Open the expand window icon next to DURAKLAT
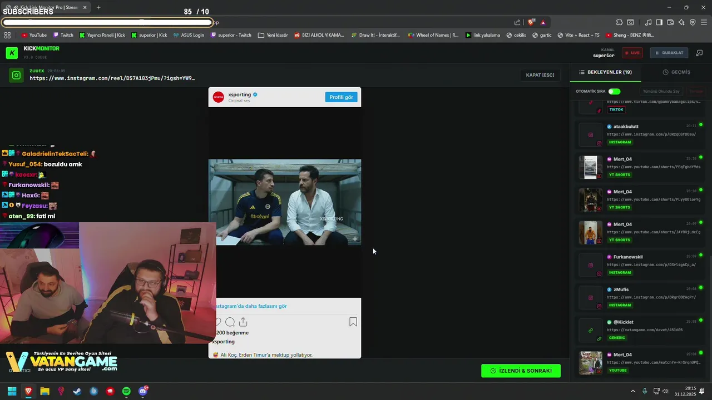Viewport: 712px width, 400px height. tap(700, 53)
